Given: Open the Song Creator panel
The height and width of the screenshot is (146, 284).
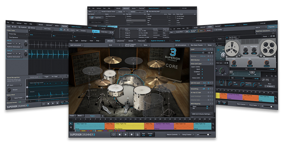Looking at the screenshot, I should point(187,135).
